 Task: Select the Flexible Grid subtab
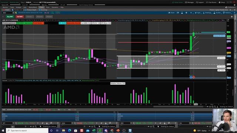(x=17, y=10)
